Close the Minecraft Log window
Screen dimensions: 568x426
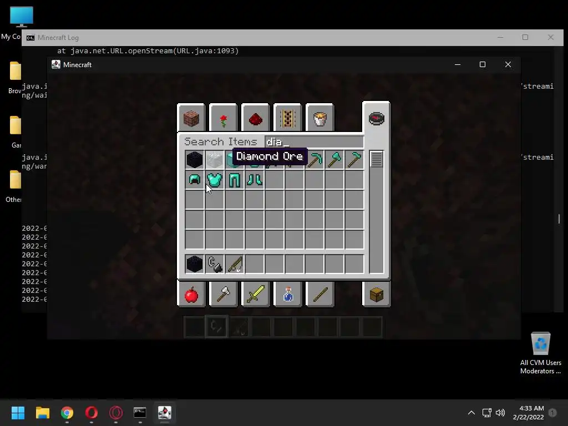coord(551,37)
